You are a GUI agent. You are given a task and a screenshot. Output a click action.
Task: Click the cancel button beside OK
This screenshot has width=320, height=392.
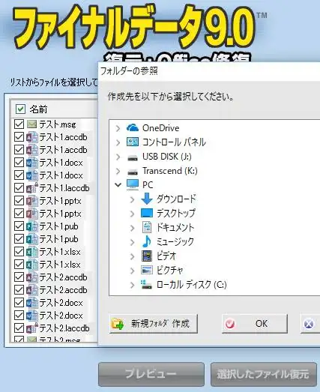coord(310,324)
